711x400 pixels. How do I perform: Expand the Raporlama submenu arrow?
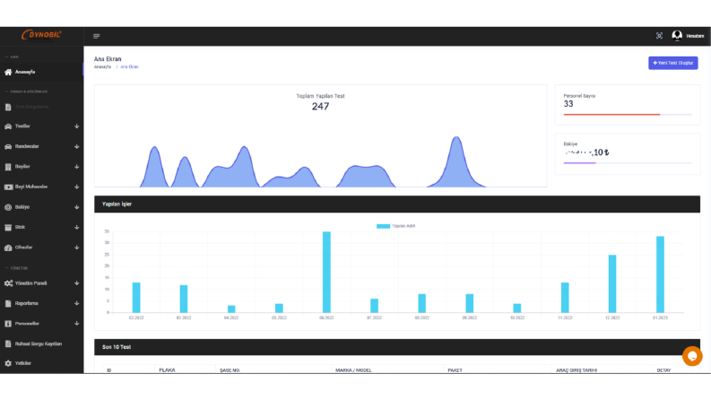tap(76, 303)
